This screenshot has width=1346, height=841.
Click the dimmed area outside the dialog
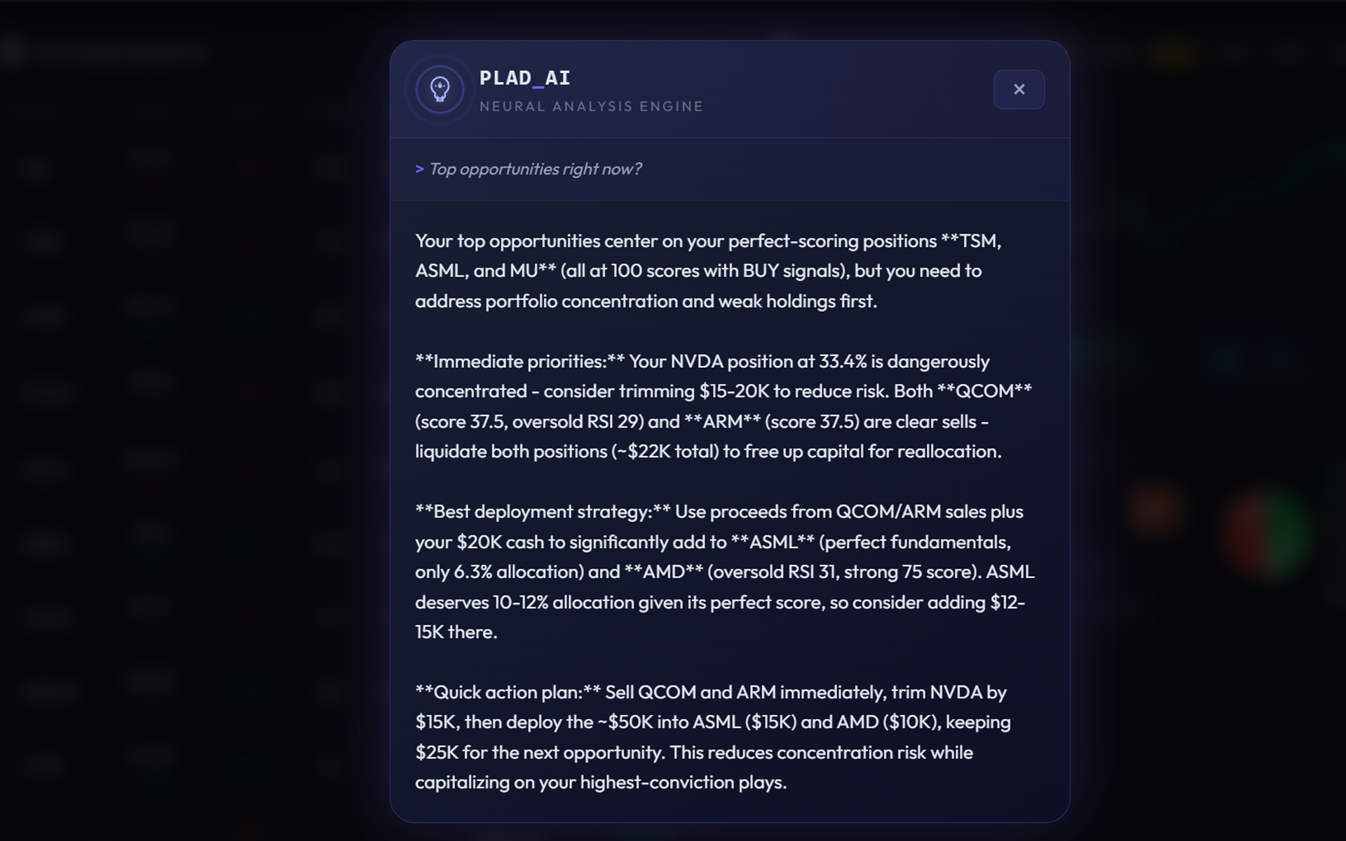point(175,420)
